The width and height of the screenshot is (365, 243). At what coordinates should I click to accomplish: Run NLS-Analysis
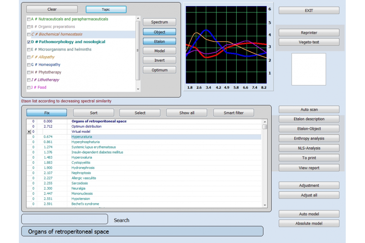click(x=309, y=148)
